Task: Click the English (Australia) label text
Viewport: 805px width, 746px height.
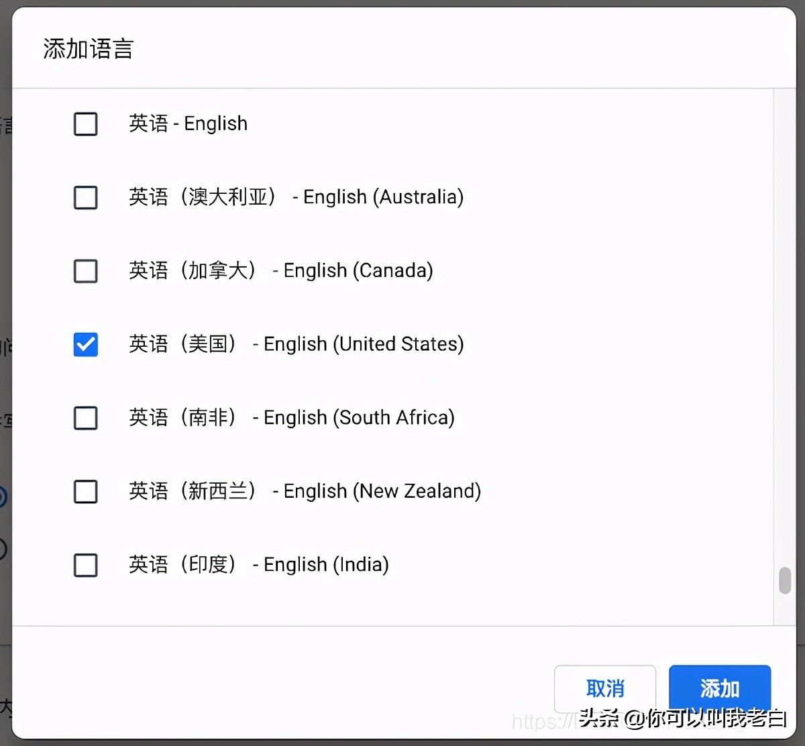Action: [296, 198]
